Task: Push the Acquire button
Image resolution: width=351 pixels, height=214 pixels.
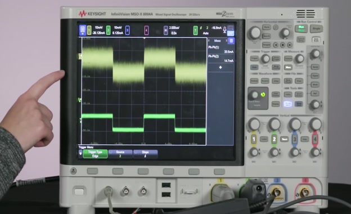Action: tap(265, 81)
